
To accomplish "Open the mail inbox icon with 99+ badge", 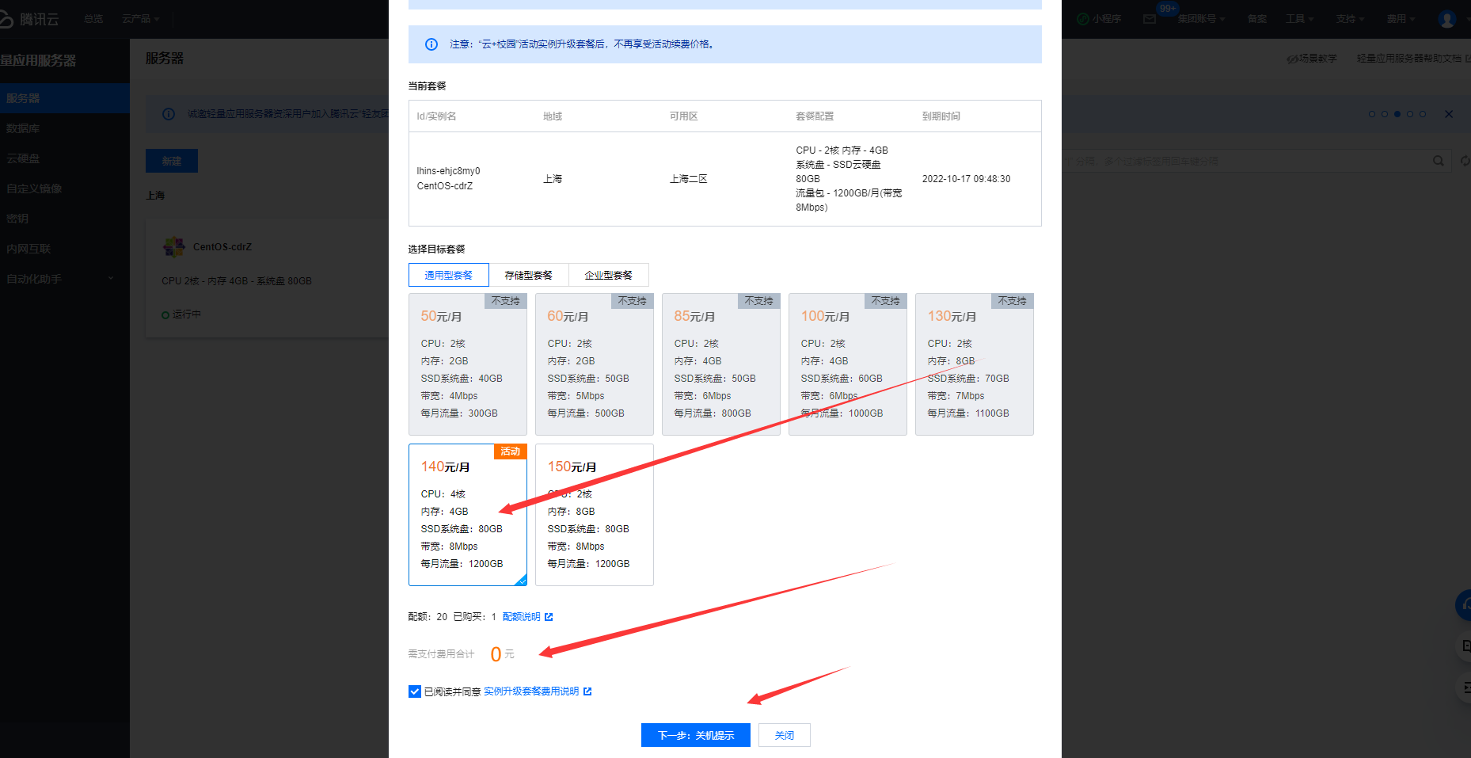I will (x=1150, y=19).
